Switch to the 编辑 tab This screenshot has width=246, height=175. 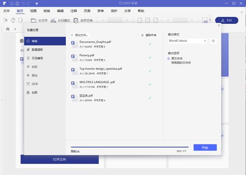point(60,11)
